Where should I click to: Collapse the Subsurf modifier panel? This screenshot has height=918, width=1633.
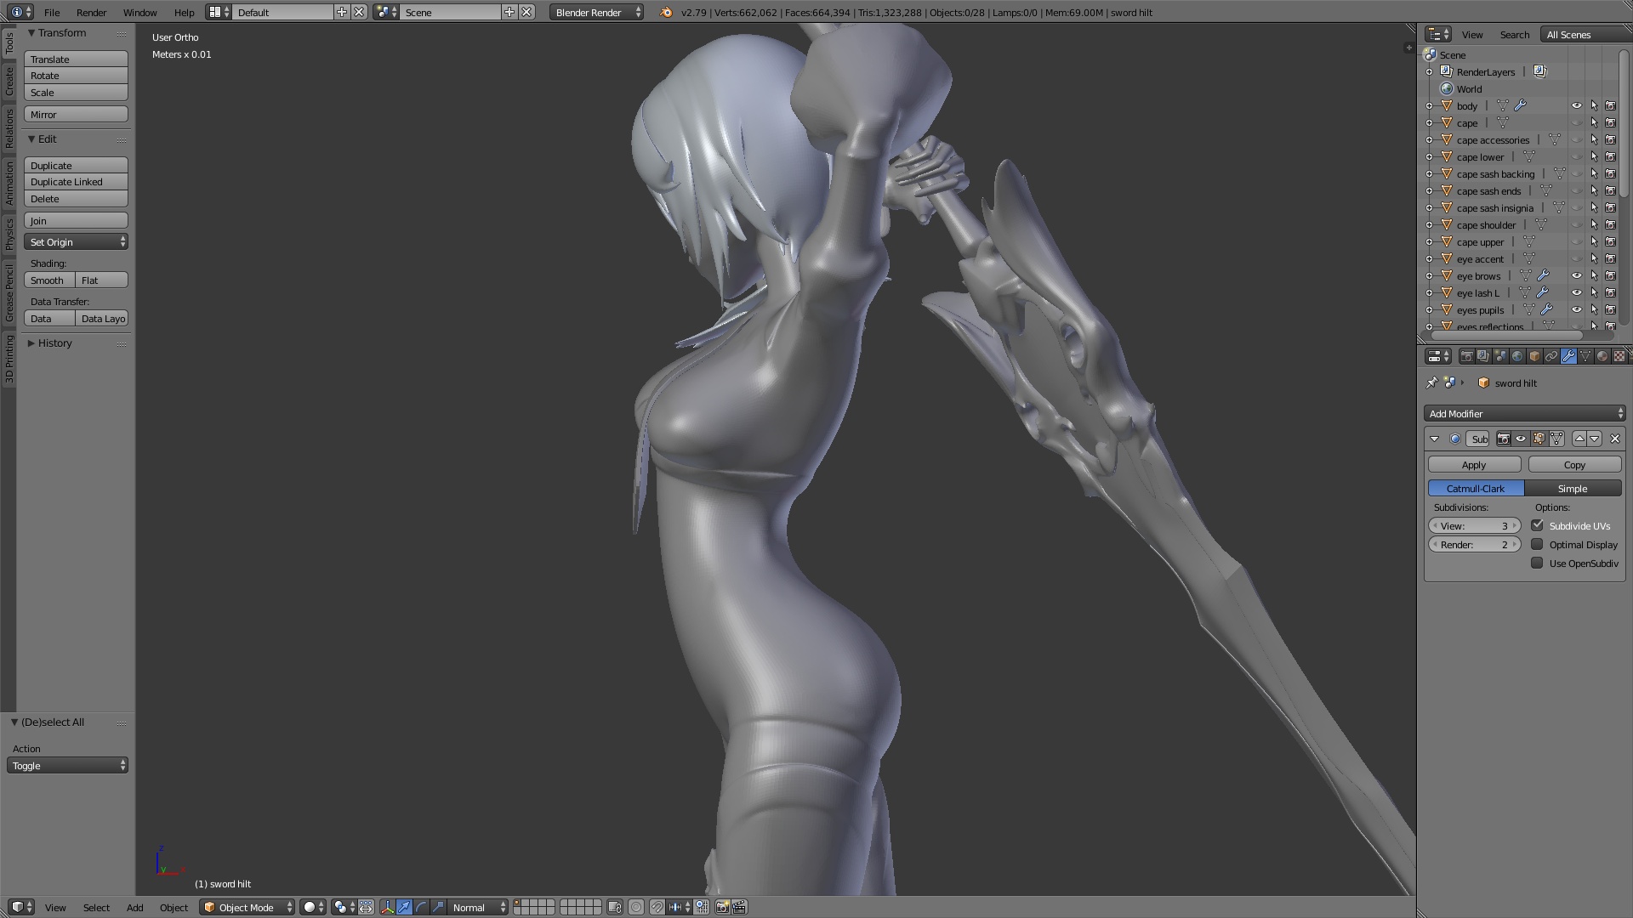coord(1435,439)
